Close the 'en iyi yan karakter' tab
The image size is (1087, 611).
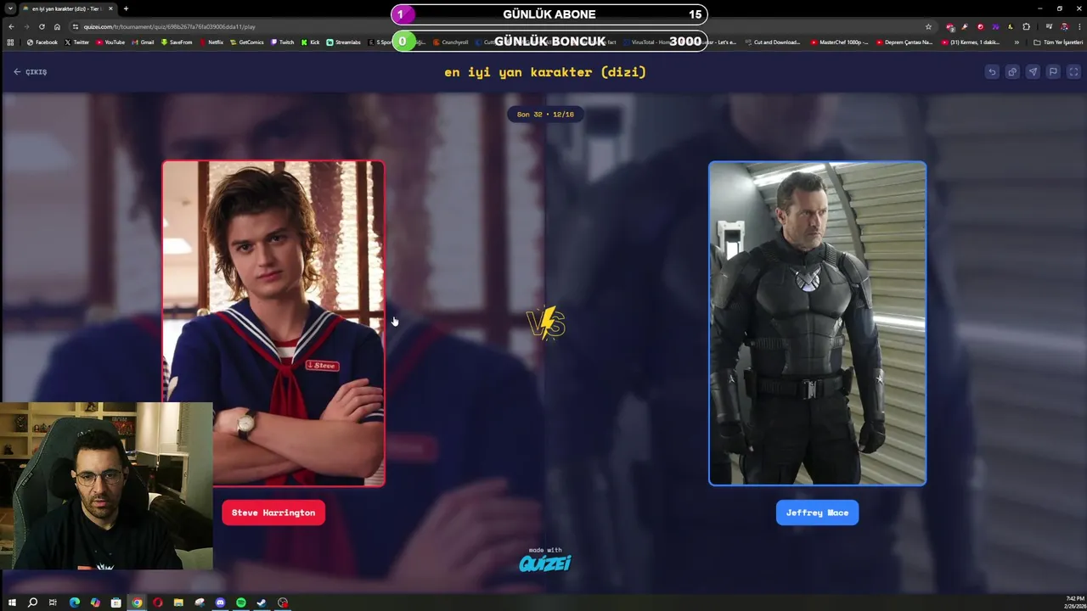(110, 8)
